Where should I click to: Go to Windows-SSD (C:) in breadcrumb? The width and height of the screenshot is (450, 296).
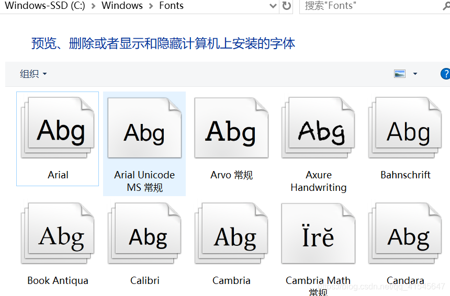(45, 5)
